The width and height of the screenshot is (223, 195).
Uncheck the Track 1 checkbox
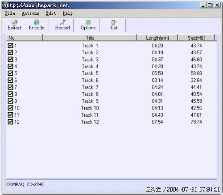tap(10, 45)
